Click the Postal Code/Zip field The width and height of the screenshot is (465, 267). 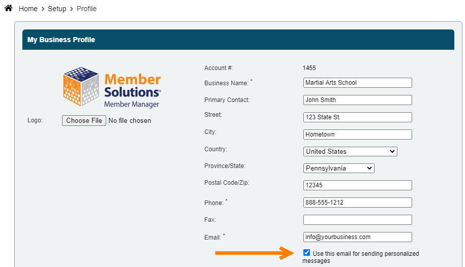[x=357, y=185]
